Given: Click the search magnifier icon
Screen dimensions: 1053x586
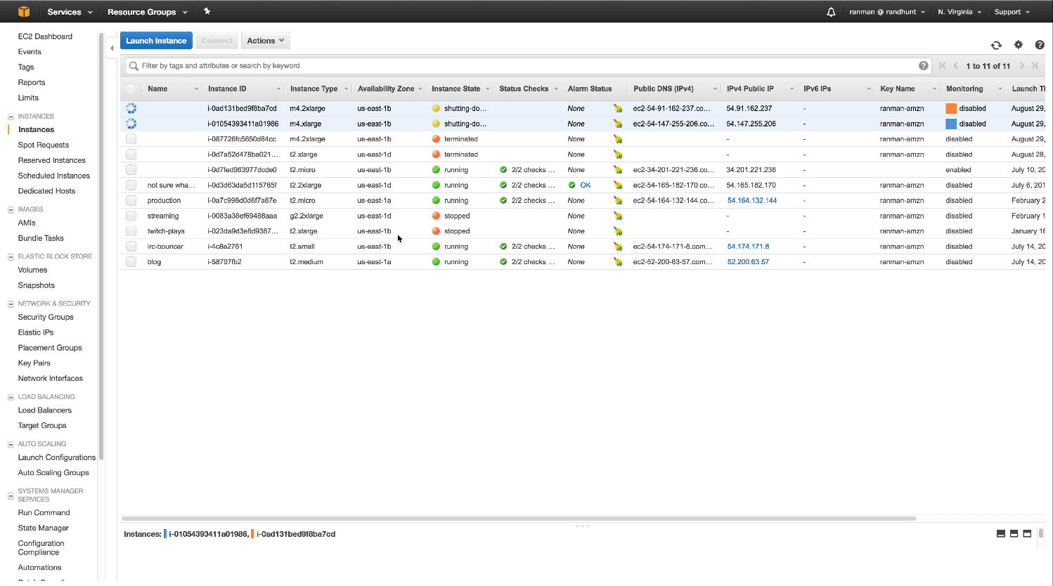Looking at the screenshot, I should point(134,66).
